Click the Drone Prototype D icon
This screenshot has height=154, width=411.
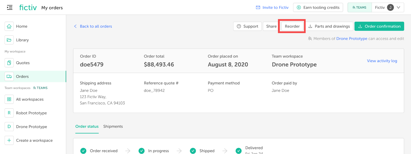pyautogui.click(x=9, y=127)
